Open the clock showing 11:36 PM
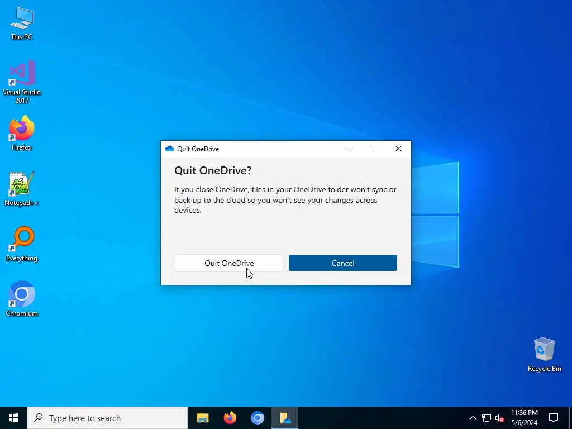Viewport: 572px width, 429px height. point(524,418)
